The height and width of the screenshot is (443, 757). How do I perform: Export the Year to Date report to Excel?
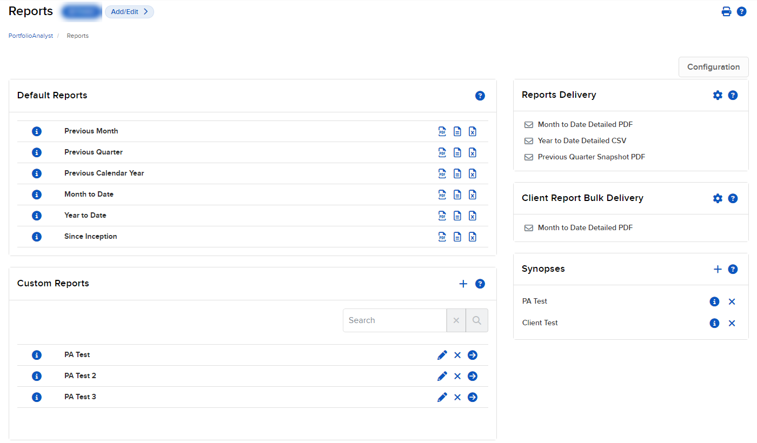(x=473, y=215)
